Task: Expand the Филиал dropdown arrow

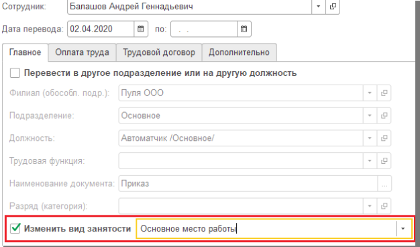Action: (x=370, y=93)
